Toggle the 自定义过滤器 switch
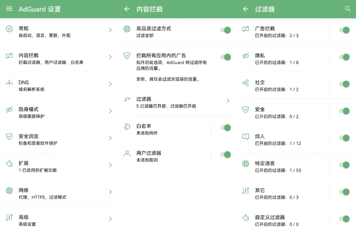Screen dimensions: 356x239 tap(344, 219)
